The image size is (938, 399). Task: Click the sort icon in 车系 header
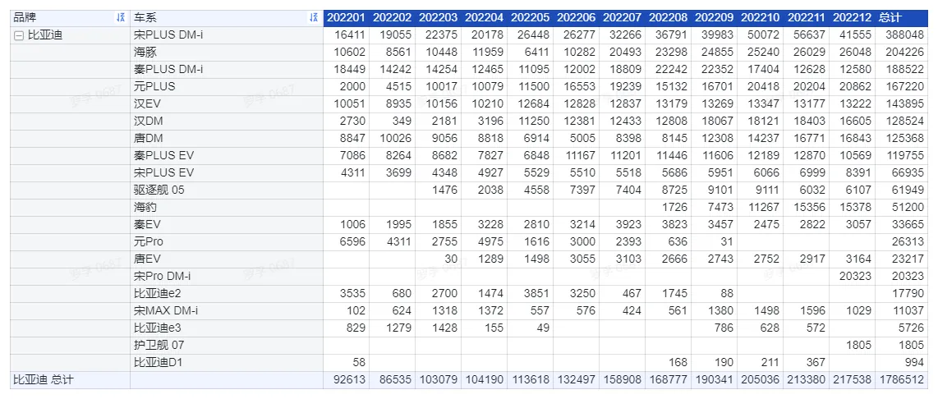[x=314, y=18]
